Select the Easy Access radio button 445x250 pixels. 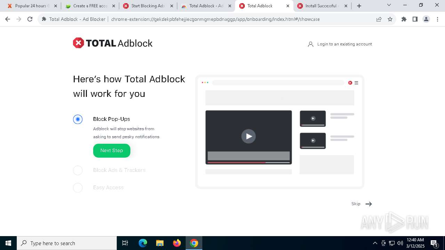(x=78, y=187)
